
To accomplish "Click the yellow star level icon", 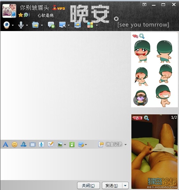I will [21, 15].
